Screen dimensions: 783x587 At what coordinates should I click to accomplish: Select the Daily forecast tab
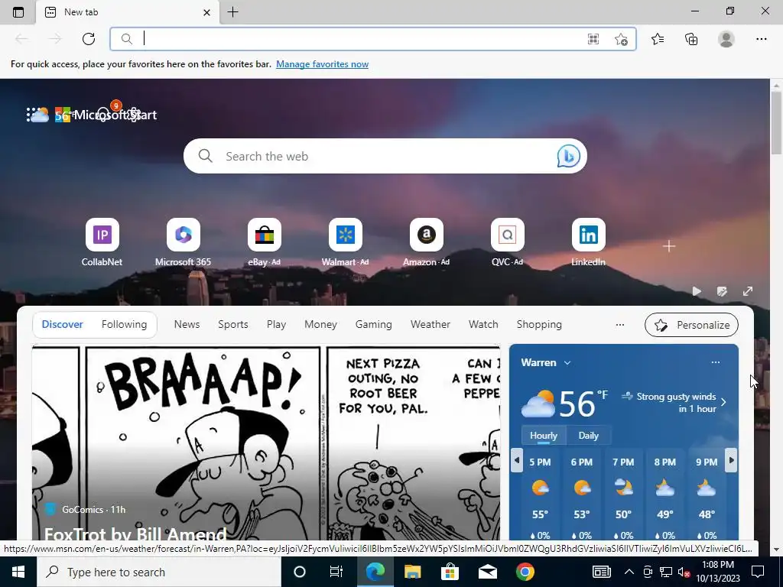[x=588, y=435]
